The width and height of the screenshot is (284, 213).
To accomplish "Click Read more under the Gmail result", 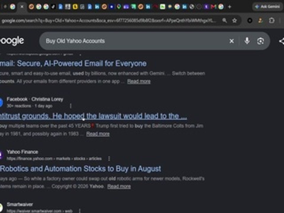I will (x=139, y=81).
